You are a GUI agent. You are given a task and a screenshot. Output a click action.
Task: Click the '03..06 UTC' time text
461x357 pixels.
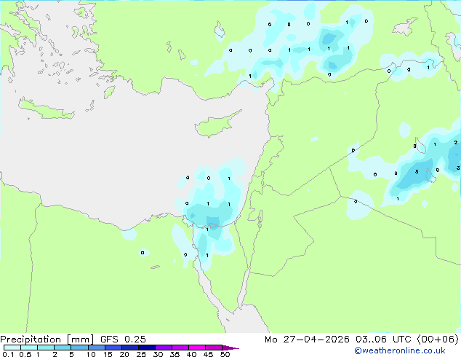[x=382, y=340]
